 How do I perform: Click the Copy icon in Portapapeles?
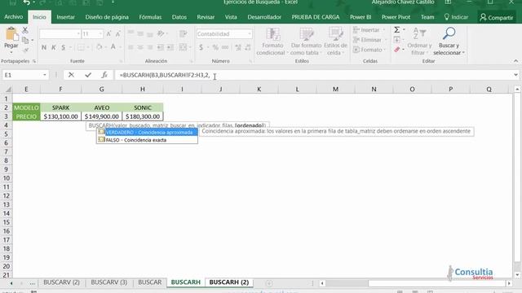click(x=25, y=40)
